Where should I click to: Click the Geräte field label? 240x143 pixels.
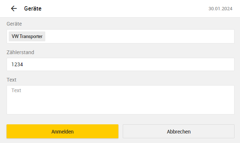click(x=14, y=24)
